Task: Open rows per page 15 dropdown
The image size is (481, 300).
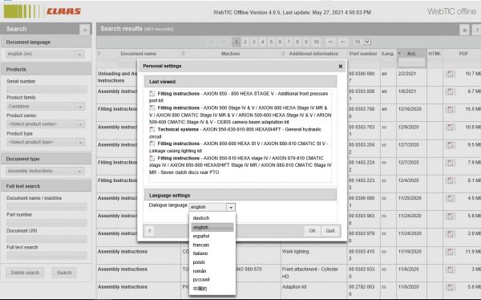Action: 367,42
